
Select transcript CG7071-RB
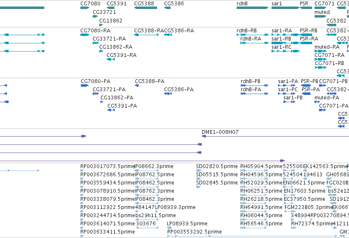point(329,63)
